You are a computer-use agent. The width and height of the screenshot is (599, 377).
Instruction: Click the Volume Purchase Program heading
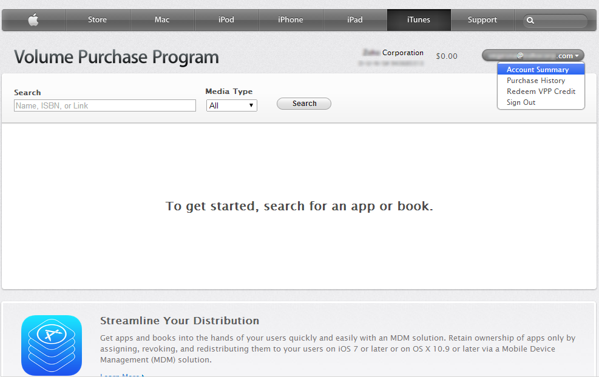click(117, 57)
